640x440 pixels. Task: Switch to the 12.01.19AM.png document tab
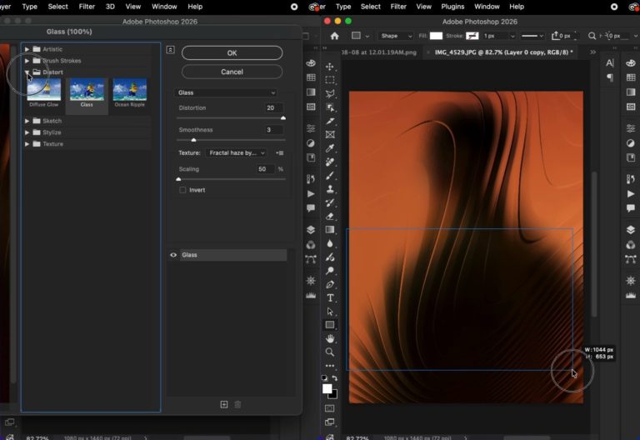[x=379, y=52]
